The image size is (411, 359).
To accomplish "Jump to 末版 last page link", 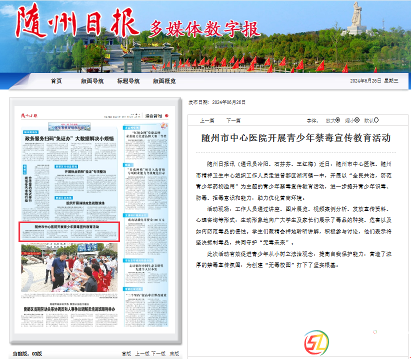I will 174,353.
